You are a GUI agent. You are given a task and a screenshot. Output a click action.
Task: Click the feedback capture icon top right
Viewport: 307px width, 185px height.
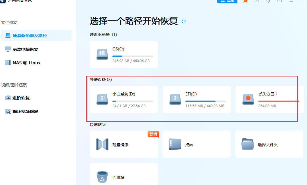[279, 1]
